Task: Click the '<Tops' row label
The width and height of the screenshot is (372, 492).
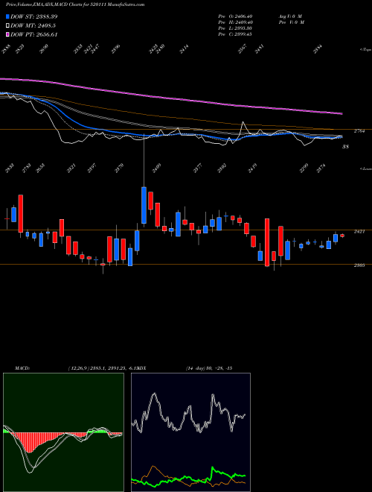Action: pyautogui.click(x=365, y=50)
